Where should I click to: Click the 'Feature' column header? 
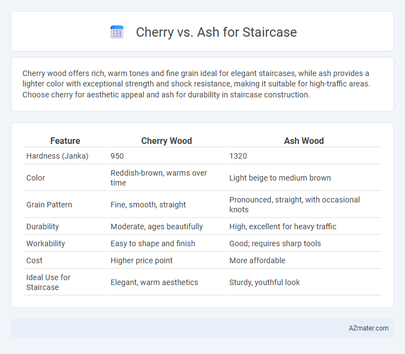pyautogui.click(x=65, y=141)
